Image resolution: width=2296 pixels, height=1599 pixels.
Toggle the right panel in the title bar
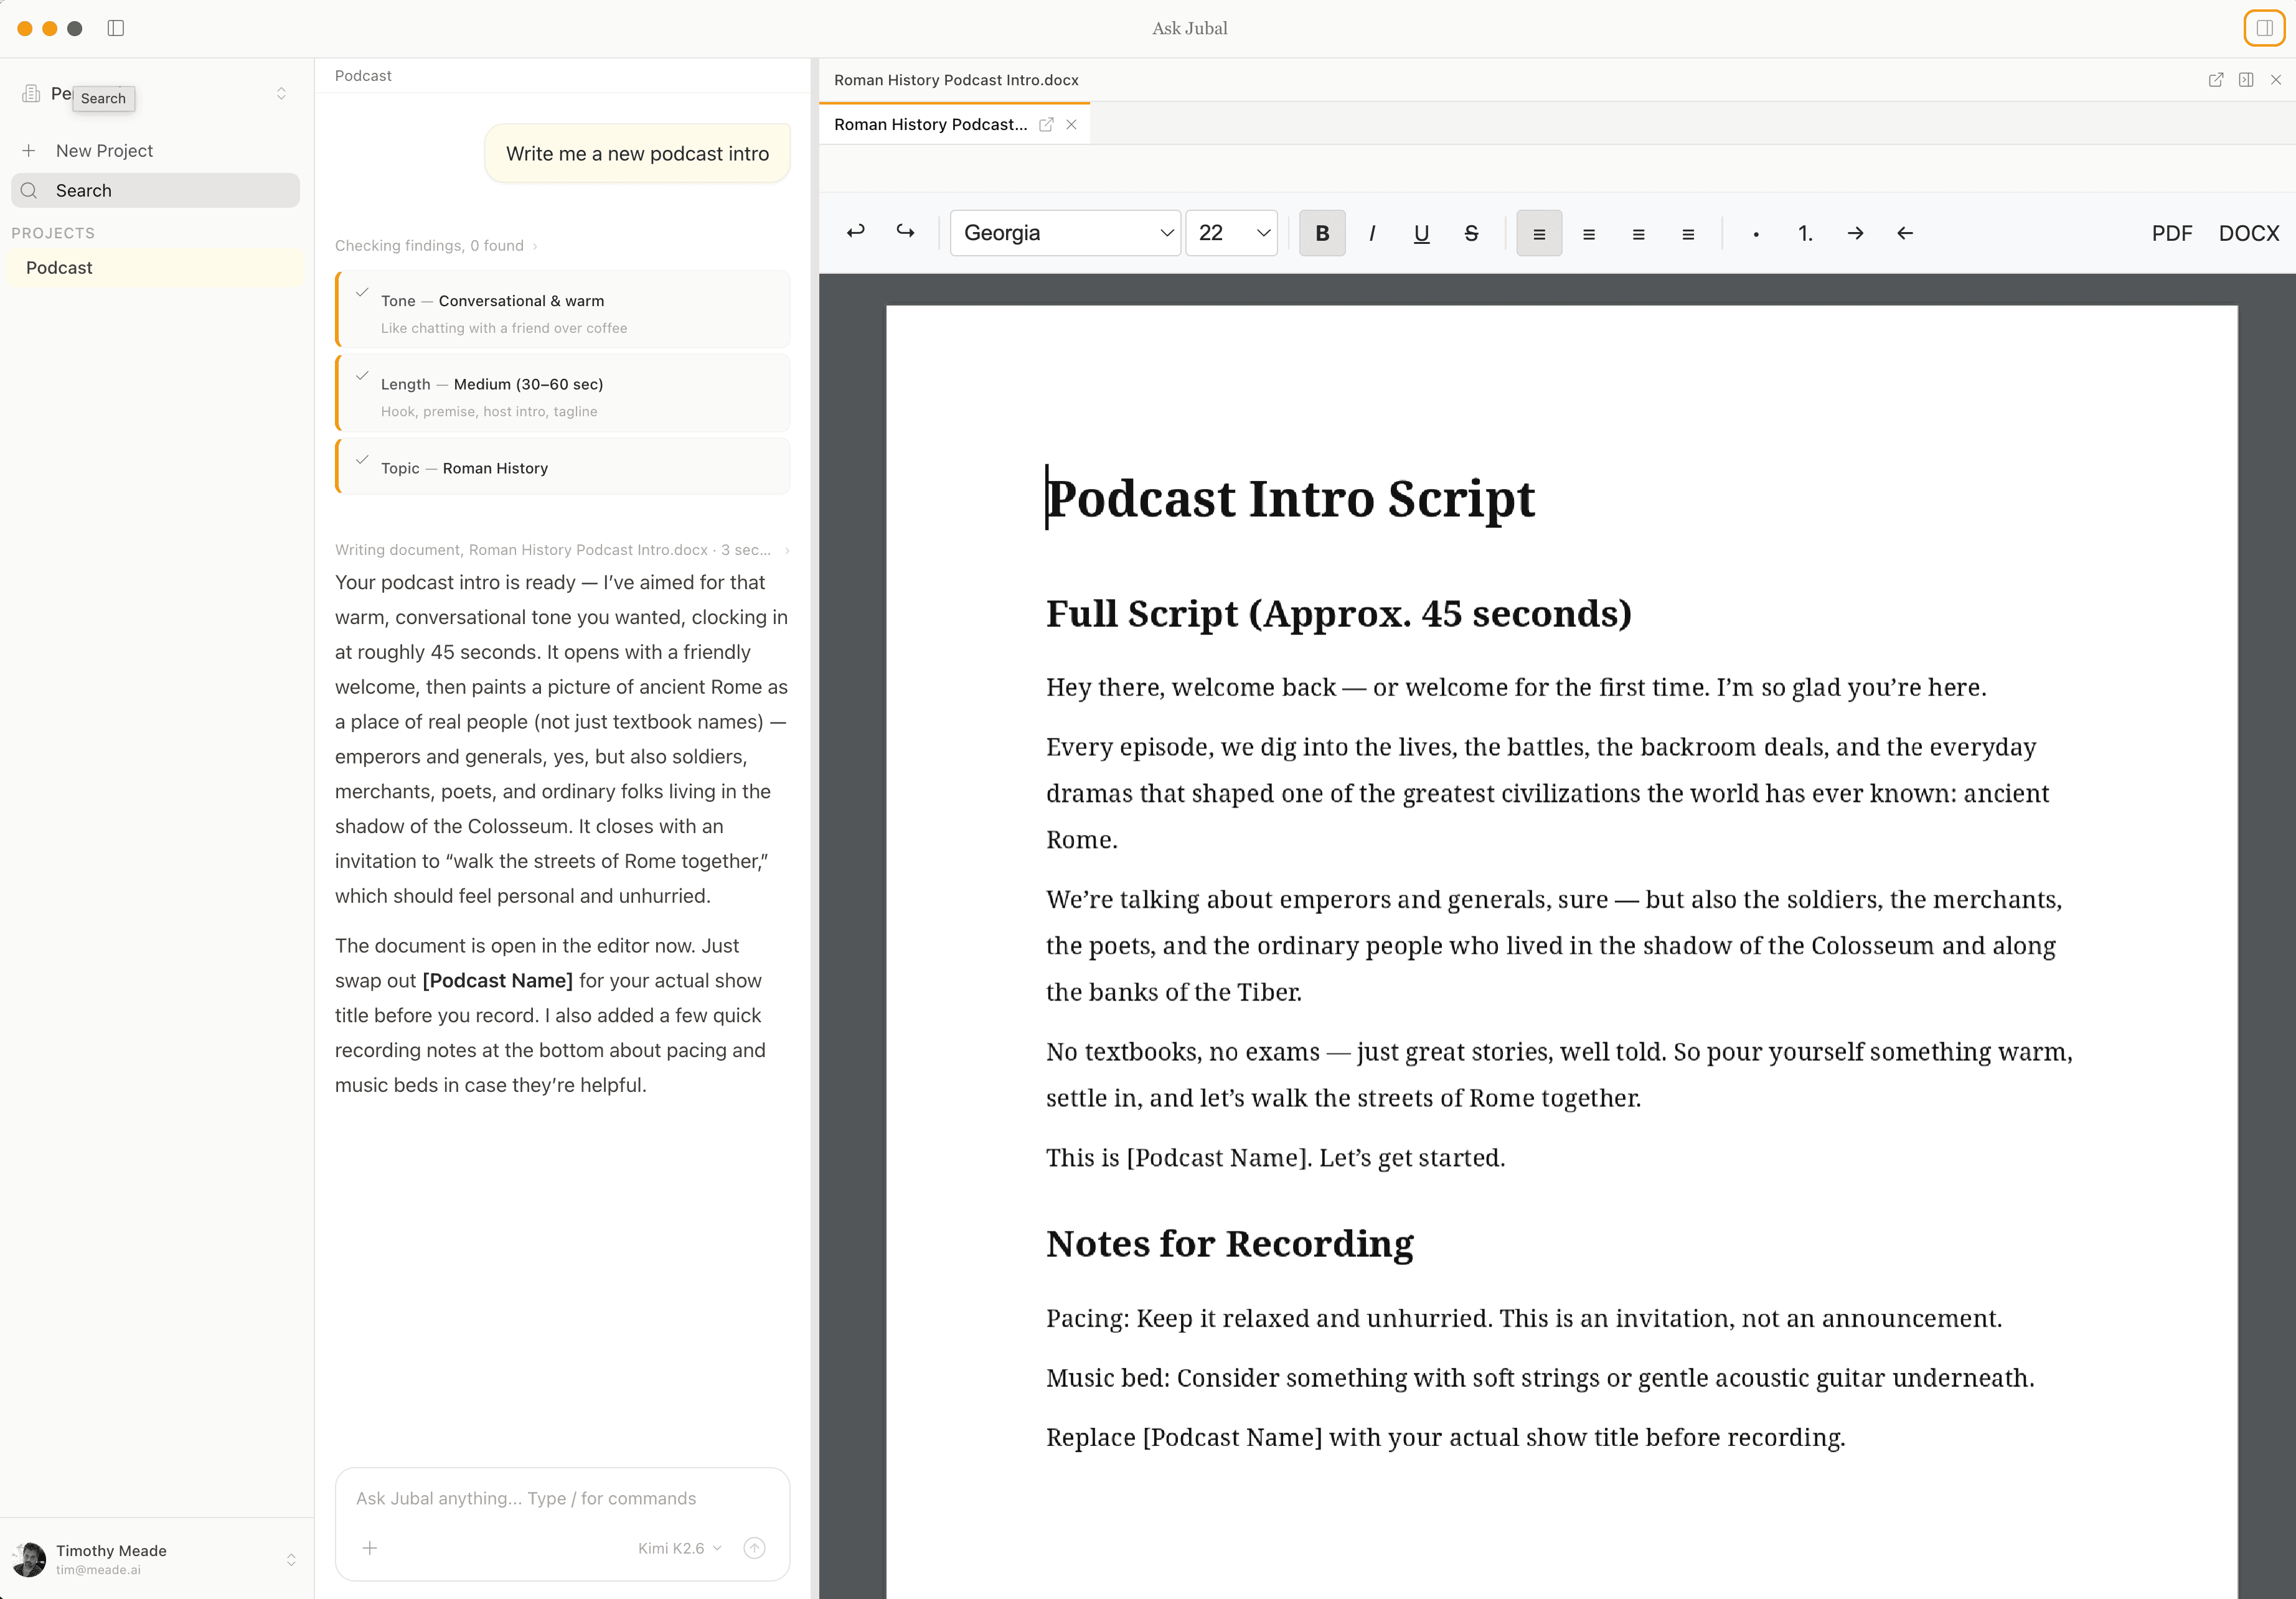2264,28
